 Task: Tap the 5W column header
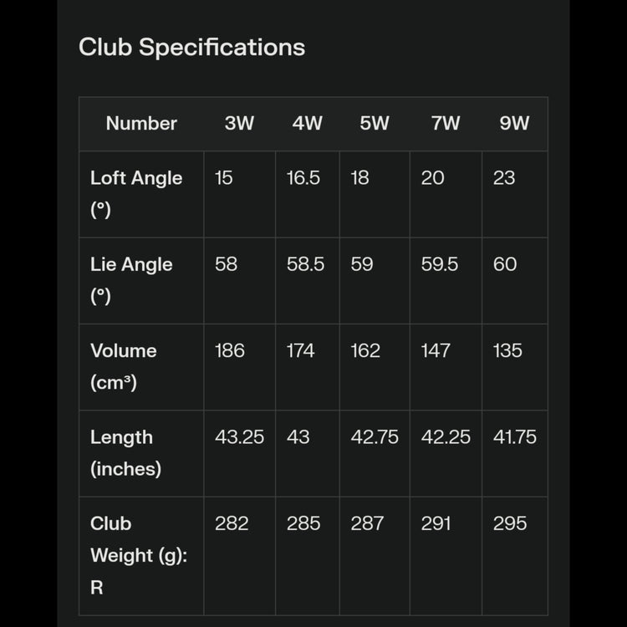click(x=375, y=124)
